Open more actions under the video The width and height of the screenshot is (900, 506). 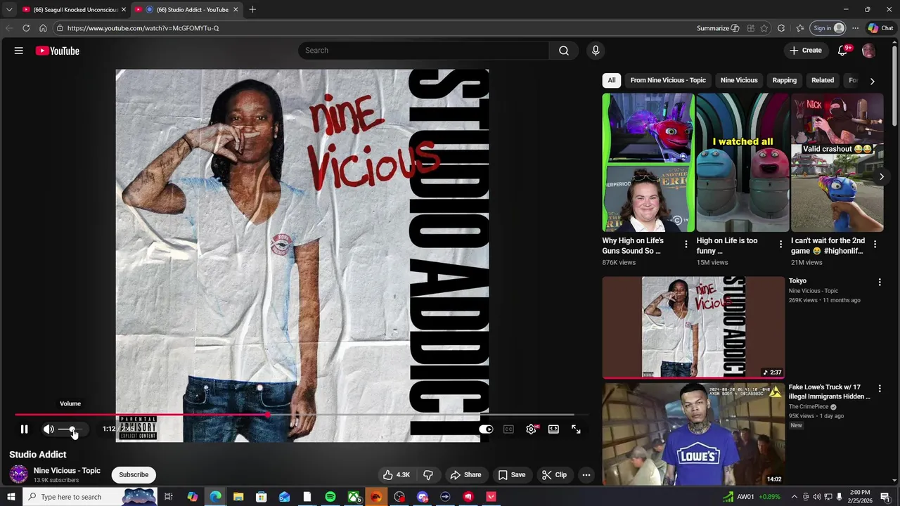[586, 475]
